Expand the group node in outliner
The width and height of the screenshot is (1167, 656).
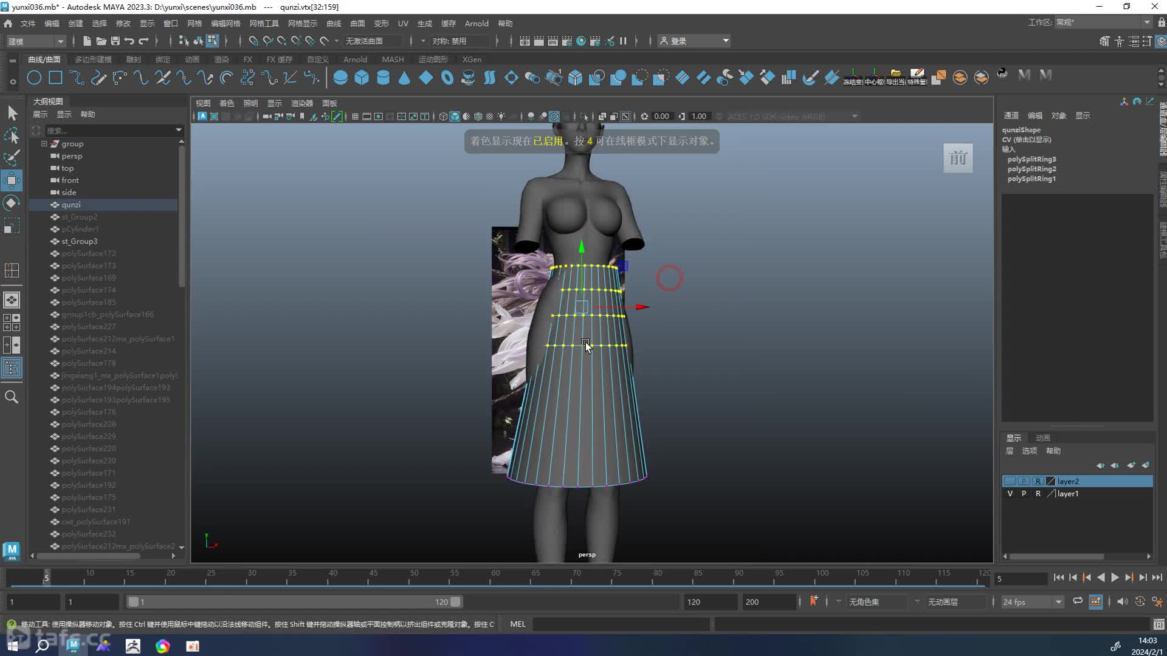pos(44,144)
